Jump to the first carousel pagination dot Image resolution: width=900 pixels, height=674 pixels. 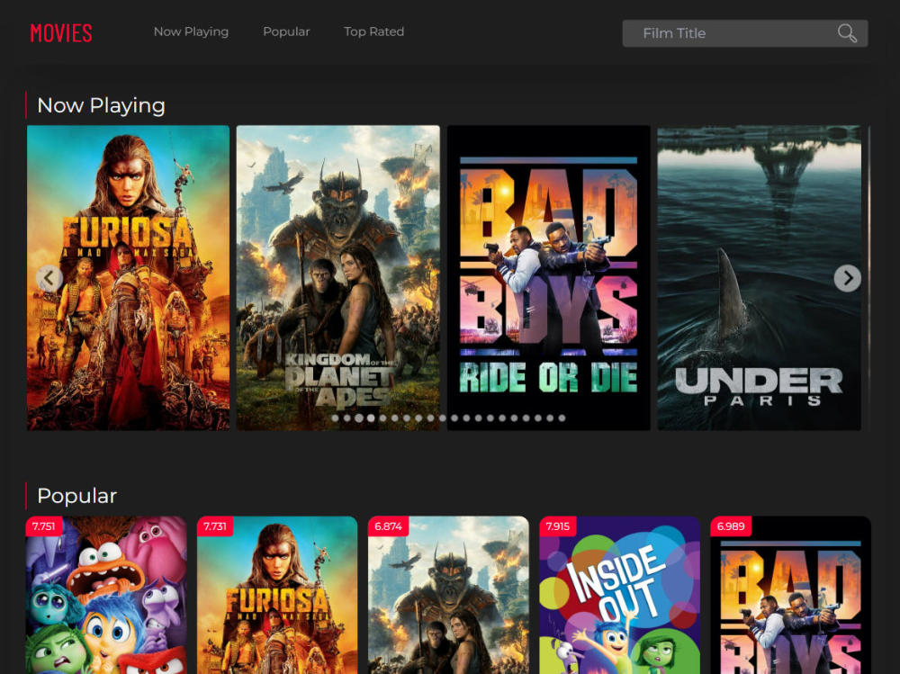tap(335, 418)
